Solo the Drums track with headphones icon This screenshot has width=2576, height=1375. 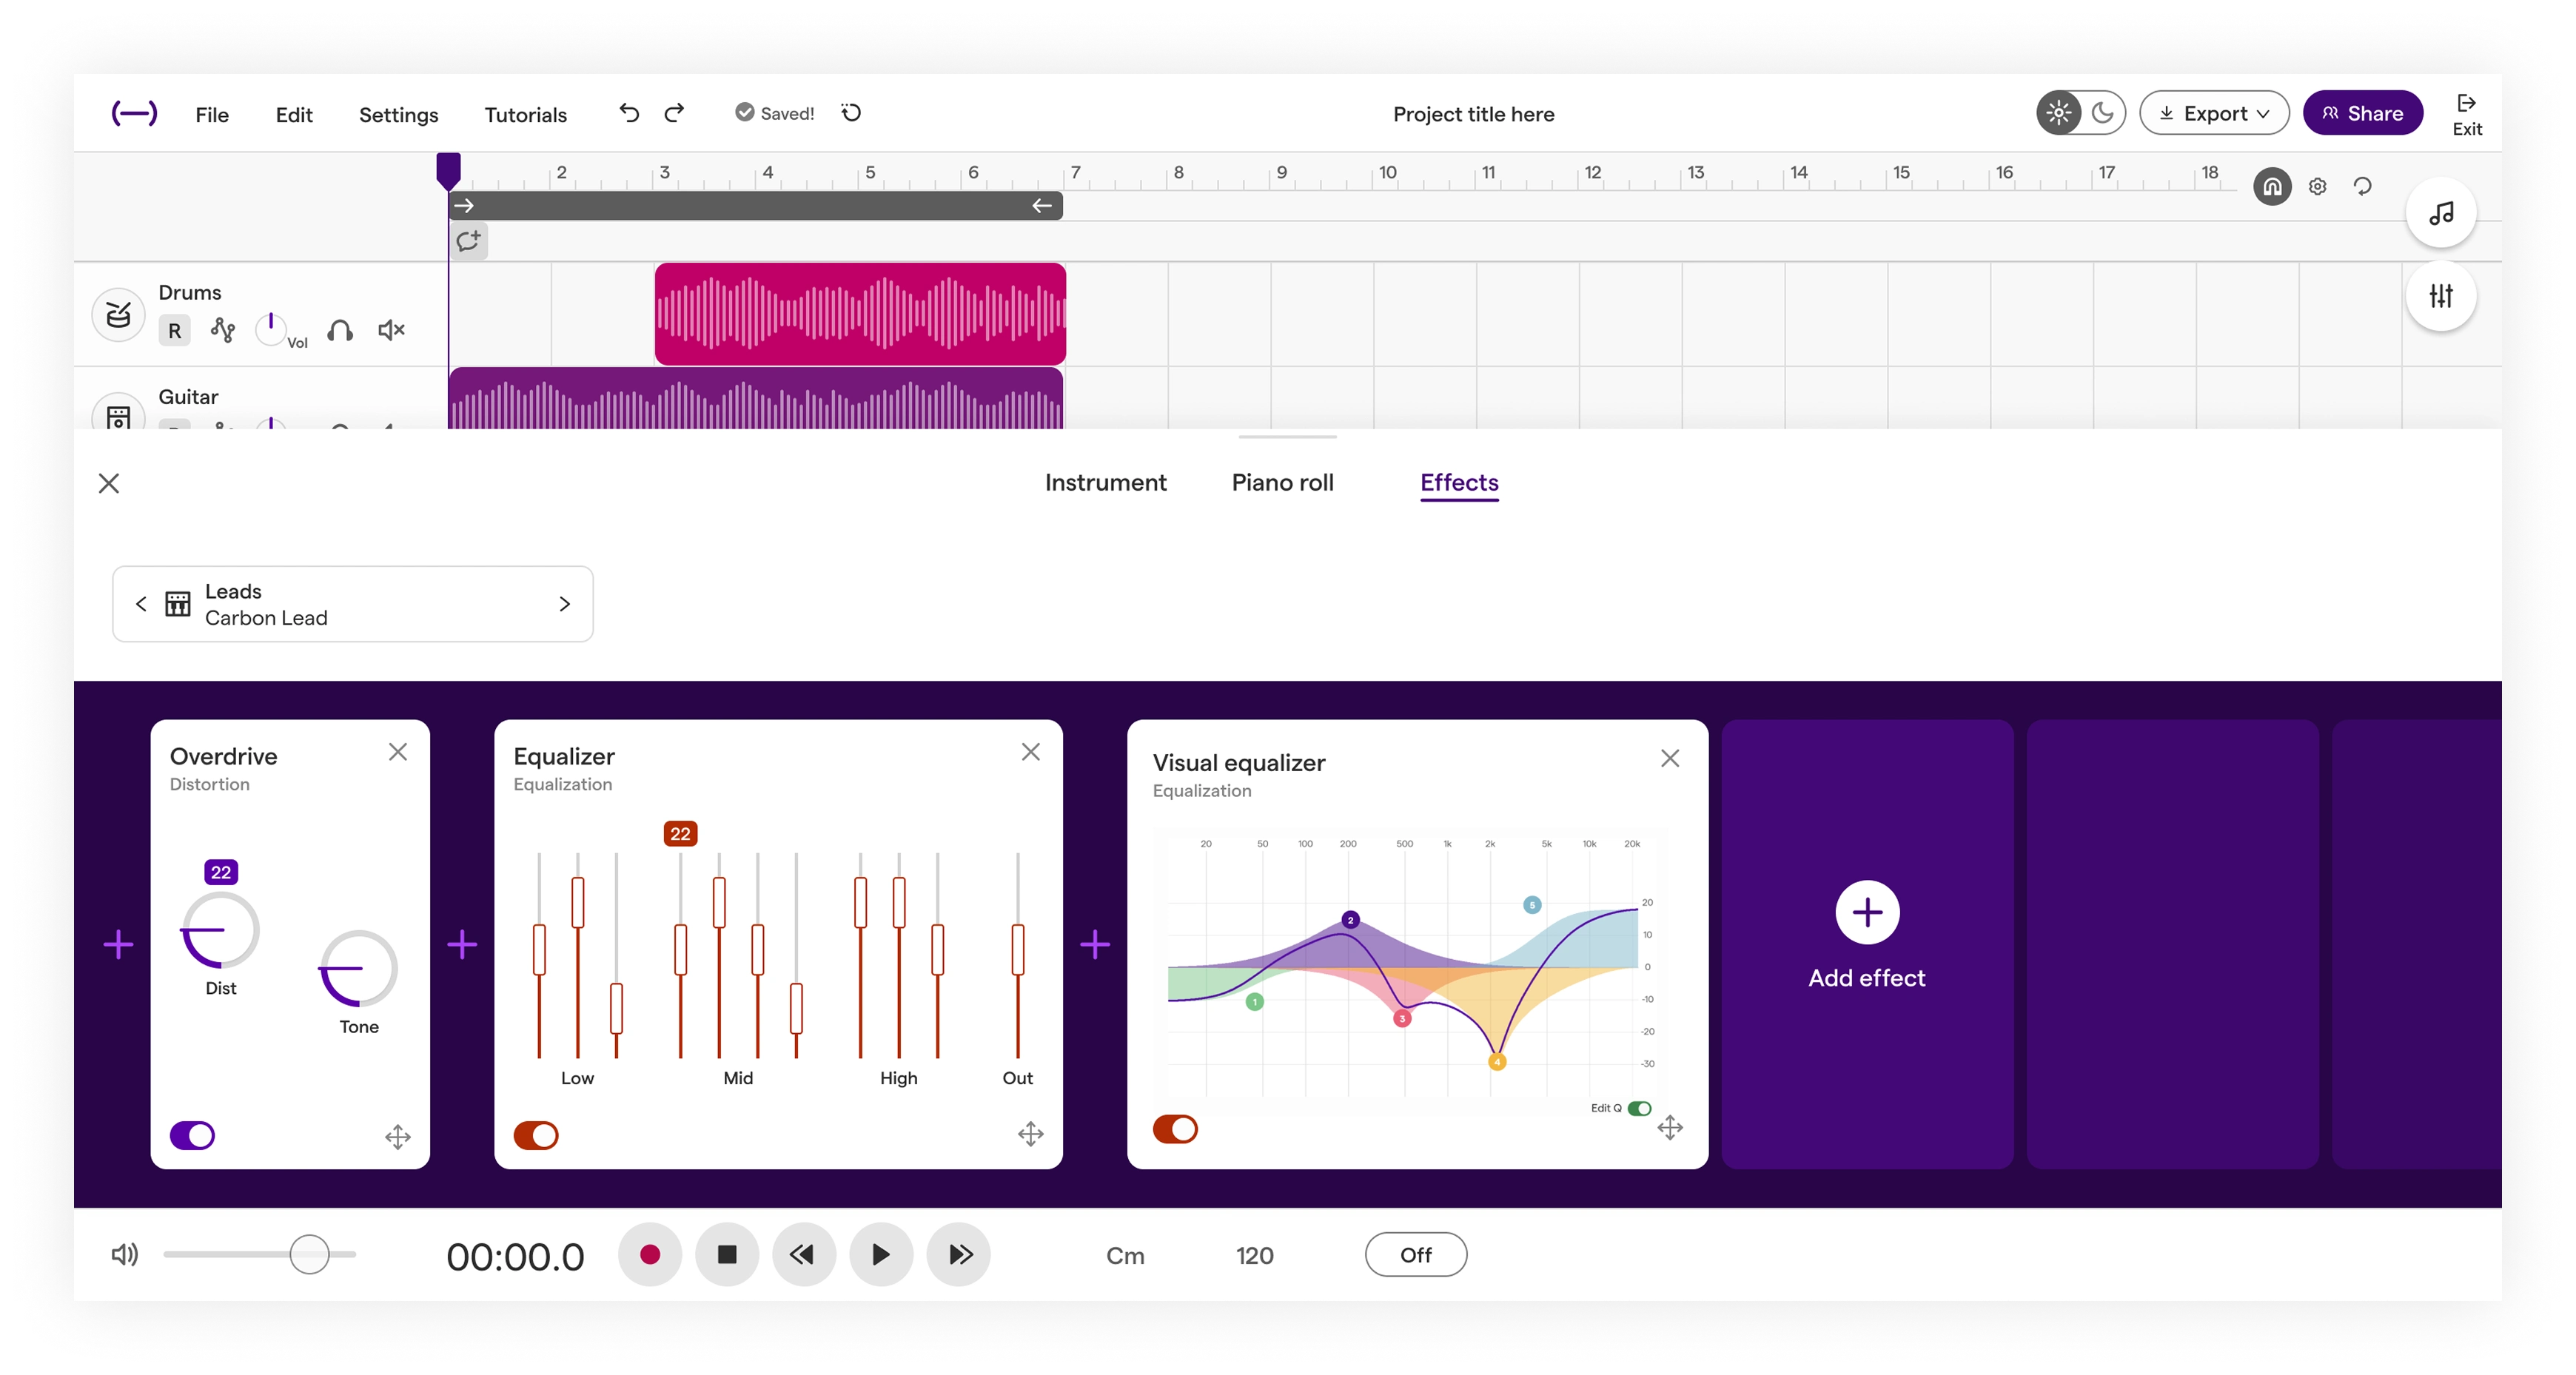[340, 330]
